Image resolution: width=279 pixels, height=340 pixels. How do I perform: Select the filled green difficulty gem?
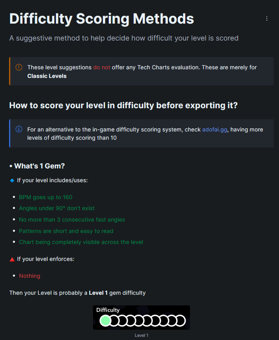pyautogui.click(x=105, y=321)
